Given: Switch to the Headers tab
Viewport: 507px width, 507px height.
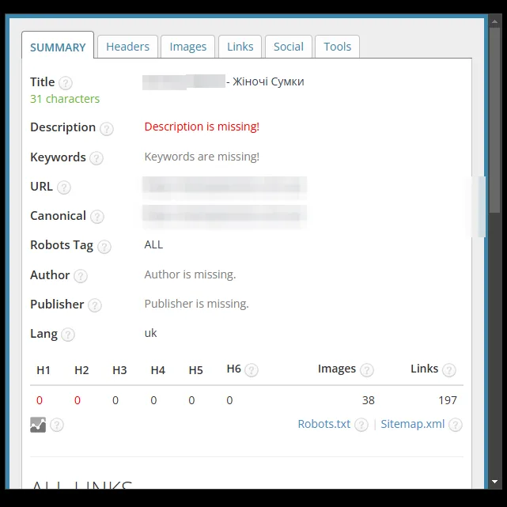Looking at the screenshot, I should [x=127, y=47].
